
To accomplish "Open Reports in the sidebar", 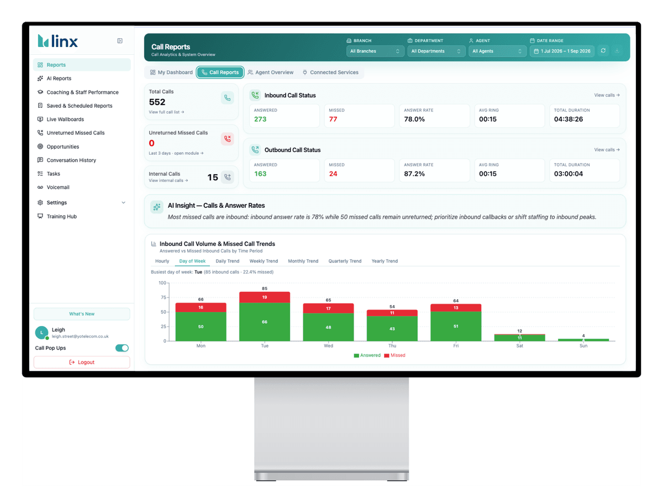I will pyautogui.click(x=82, y=65).
